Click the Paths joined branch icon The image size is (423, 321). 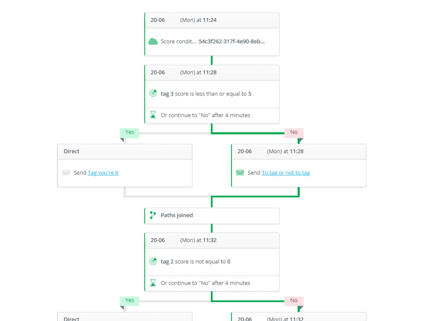coord(153,215)
